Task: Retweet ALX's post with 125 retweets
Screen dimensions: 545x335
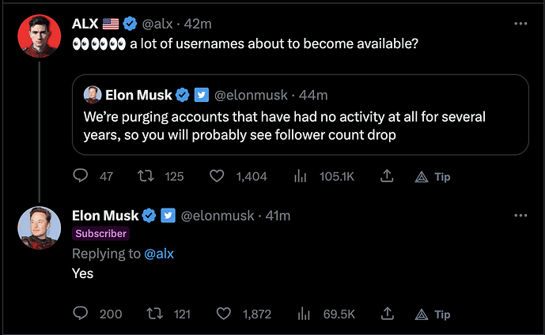Action: click(x=146, y=176)
